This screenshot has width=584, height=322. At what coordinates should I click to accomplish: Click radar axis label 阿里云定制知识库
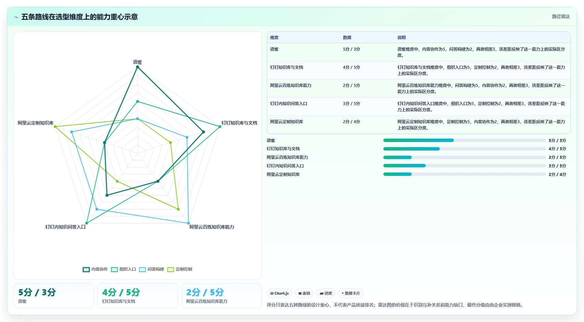pos(36,123)
